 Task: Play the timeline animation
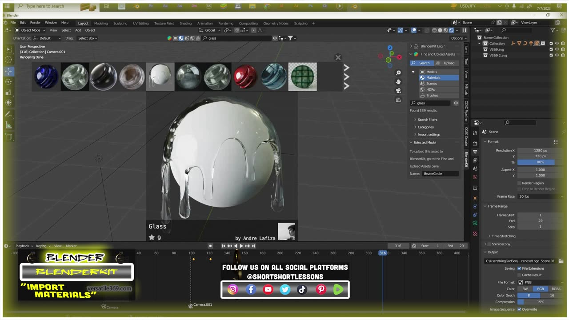[241, 246]
